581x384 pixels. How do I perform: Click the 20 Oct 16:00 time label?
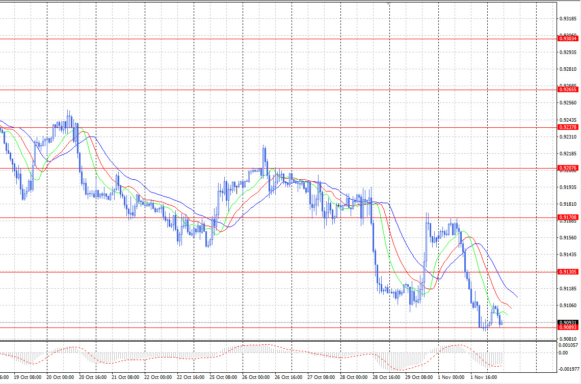(93, 377)
